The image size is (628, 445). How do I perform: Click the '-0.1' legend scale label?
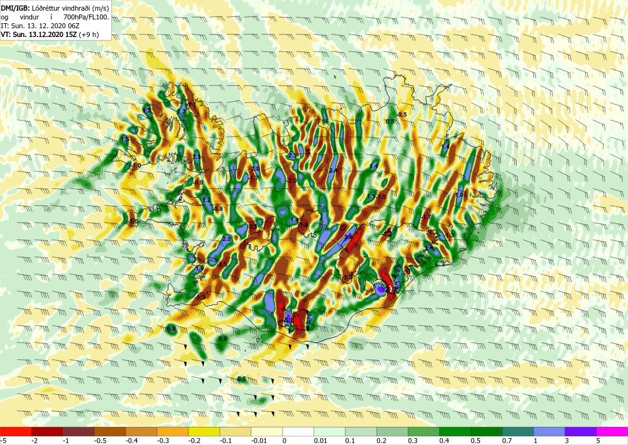point(226,441)
